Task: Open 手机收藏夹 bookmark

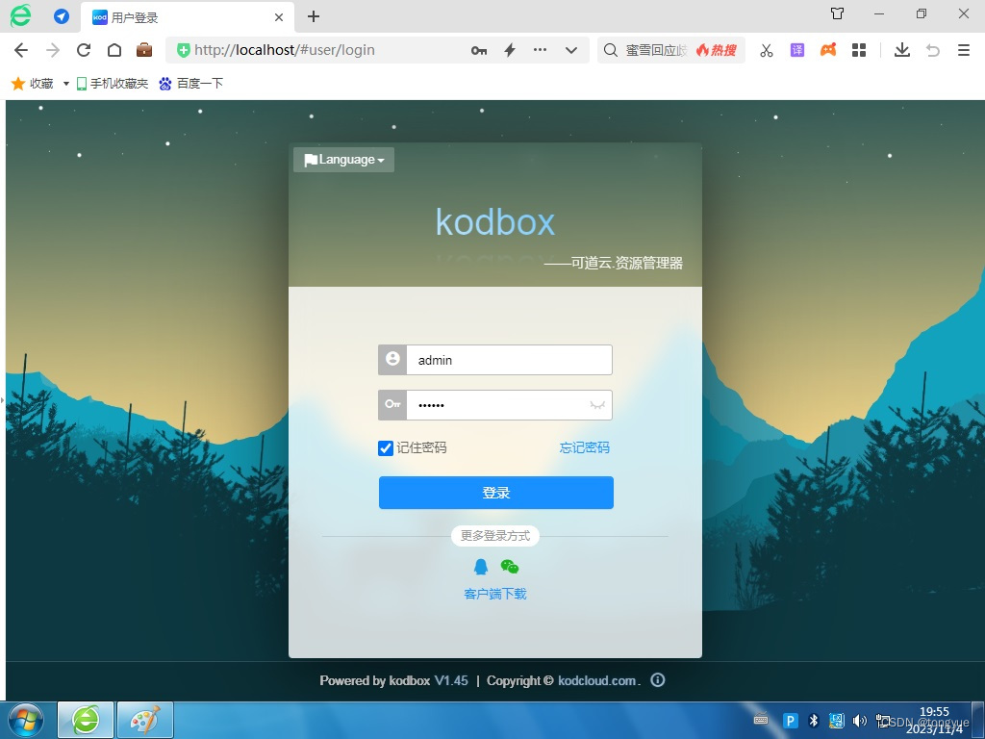Action: (x=112, y=83)
